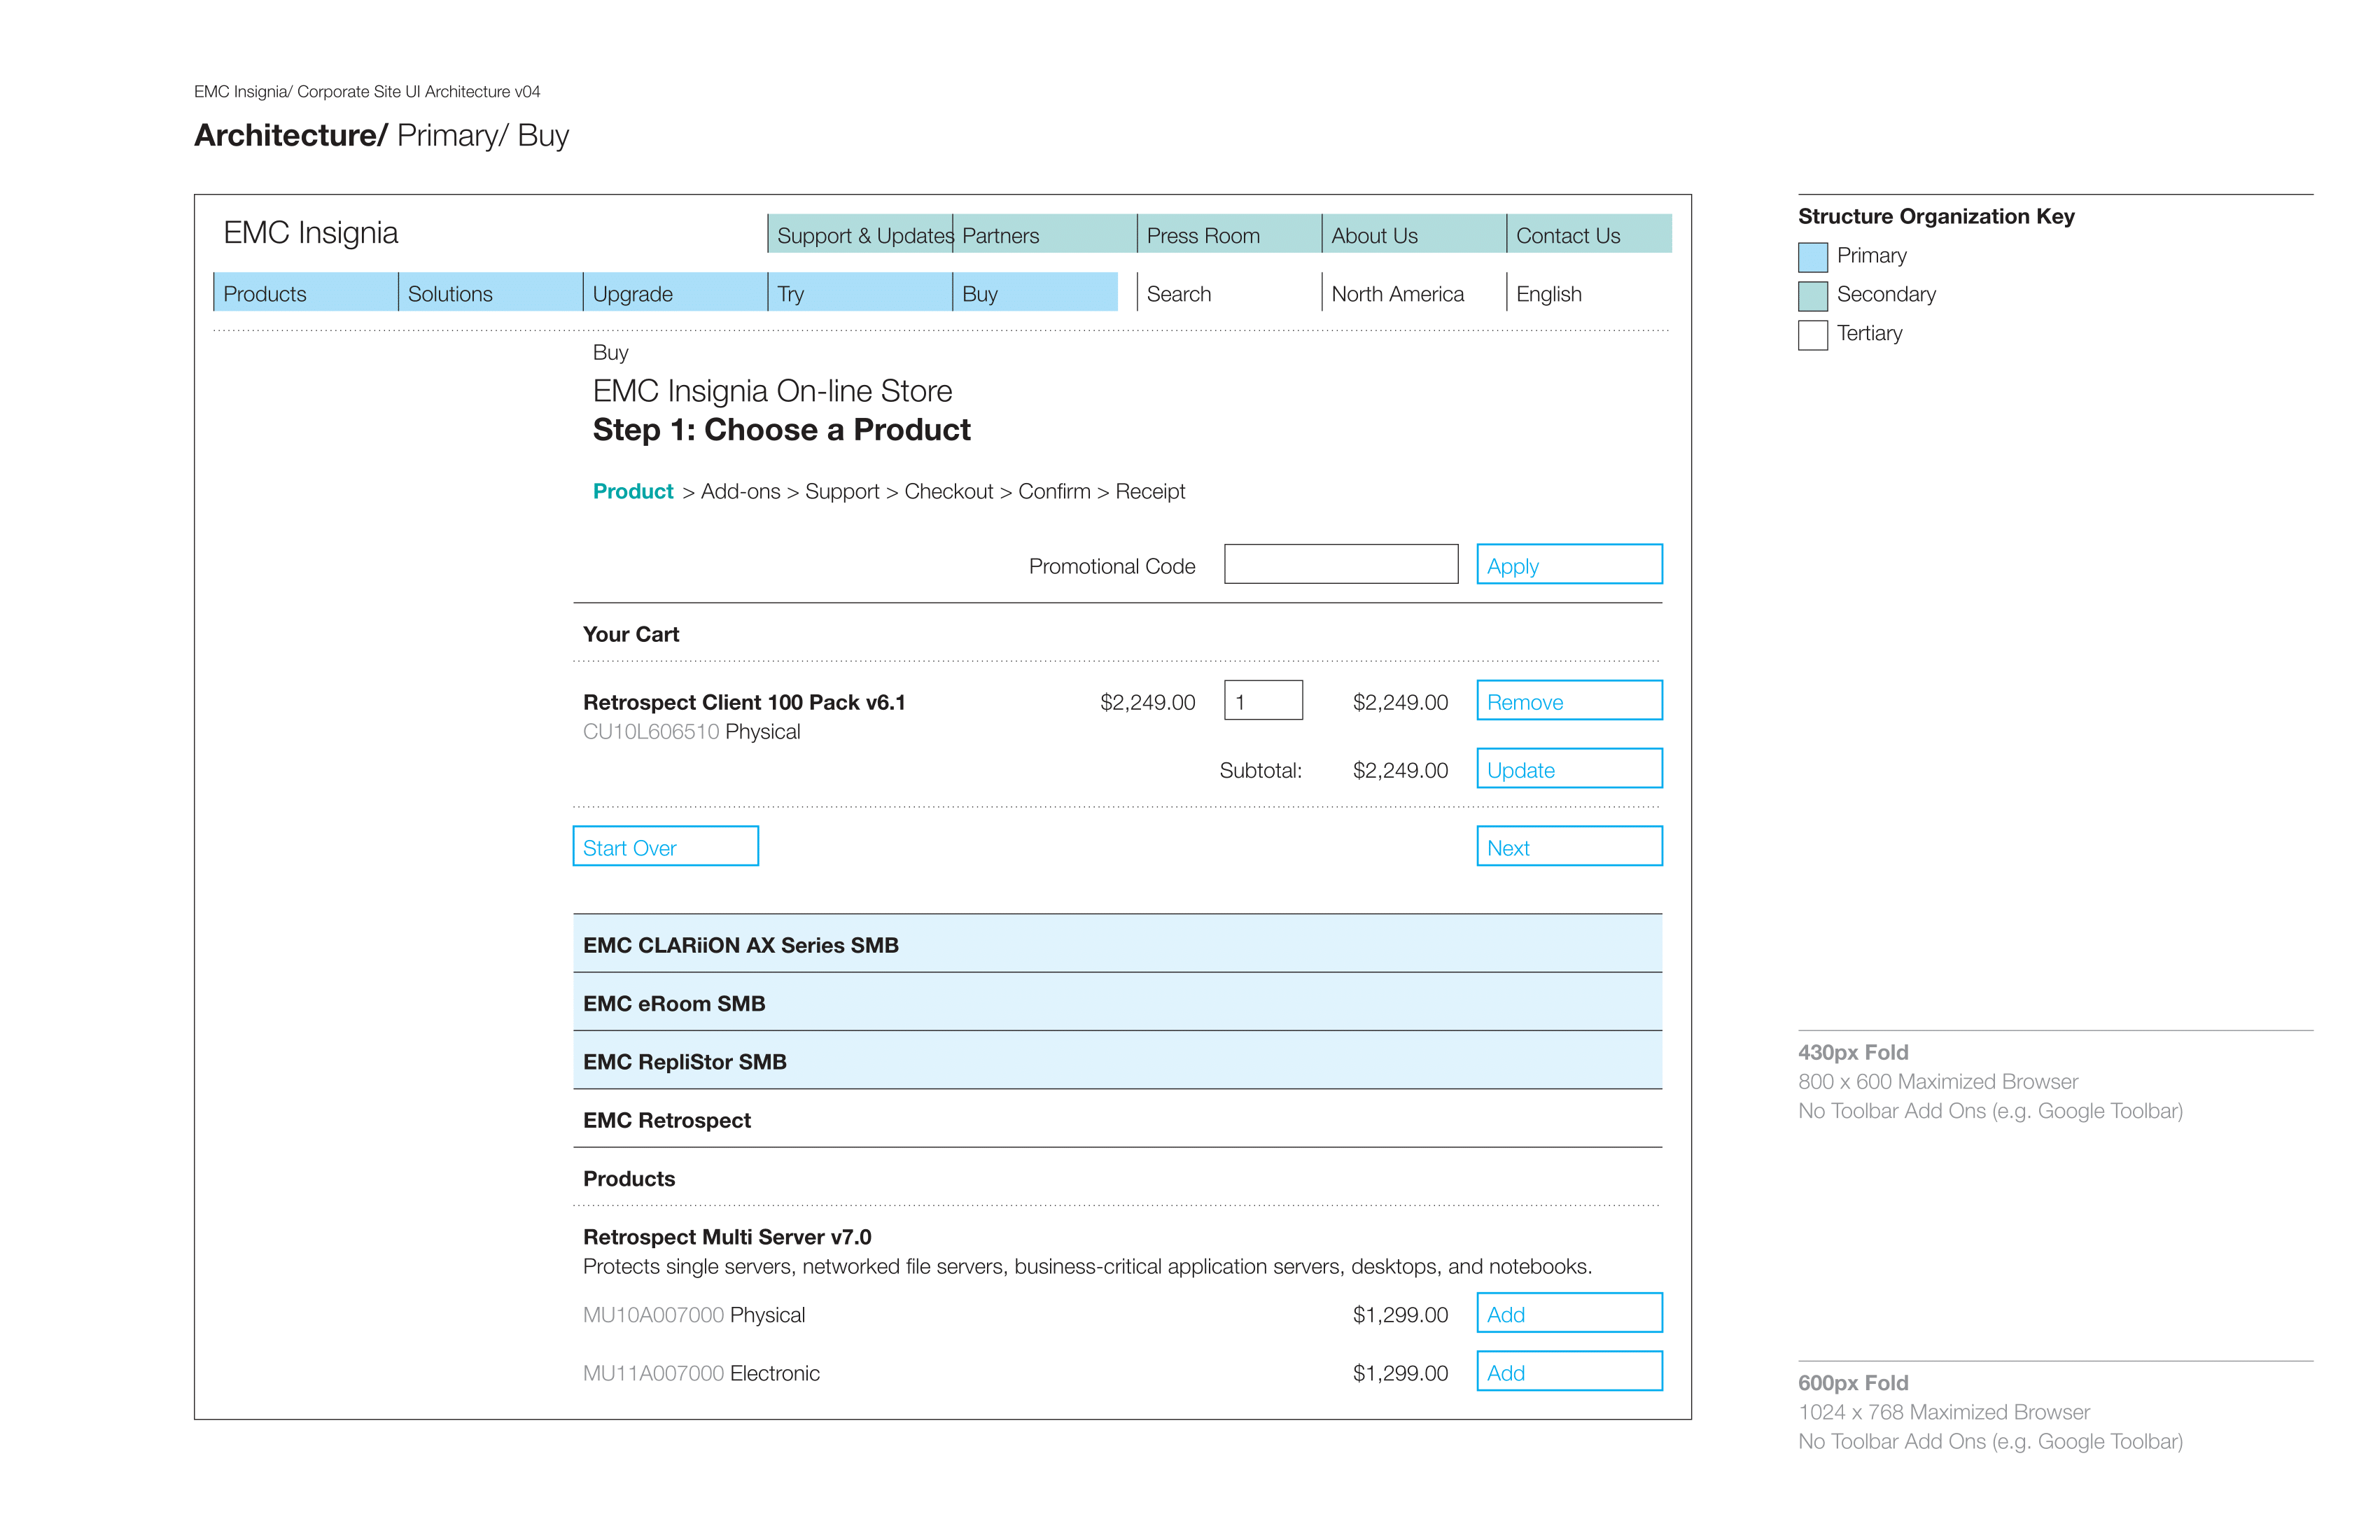Click the Search utility link
Image resolution: width=2380 pixels, height=1540 pixels.
[1179, 294]
